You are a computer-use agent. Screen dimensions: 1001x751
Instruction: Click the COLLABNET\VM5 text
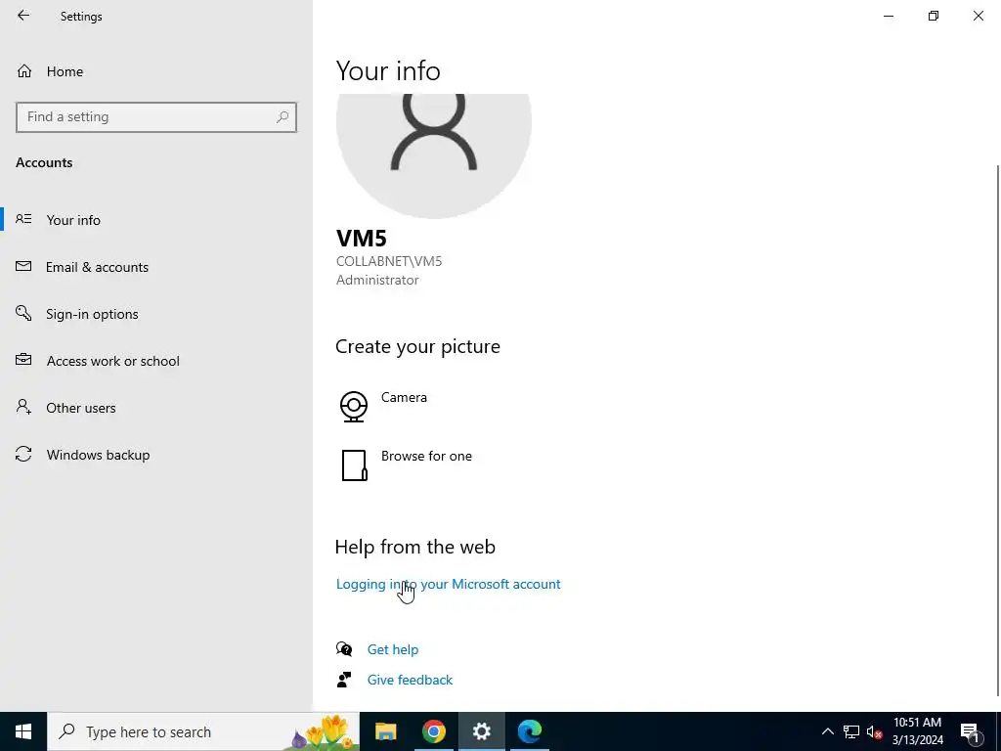click(x=389, y=261)
